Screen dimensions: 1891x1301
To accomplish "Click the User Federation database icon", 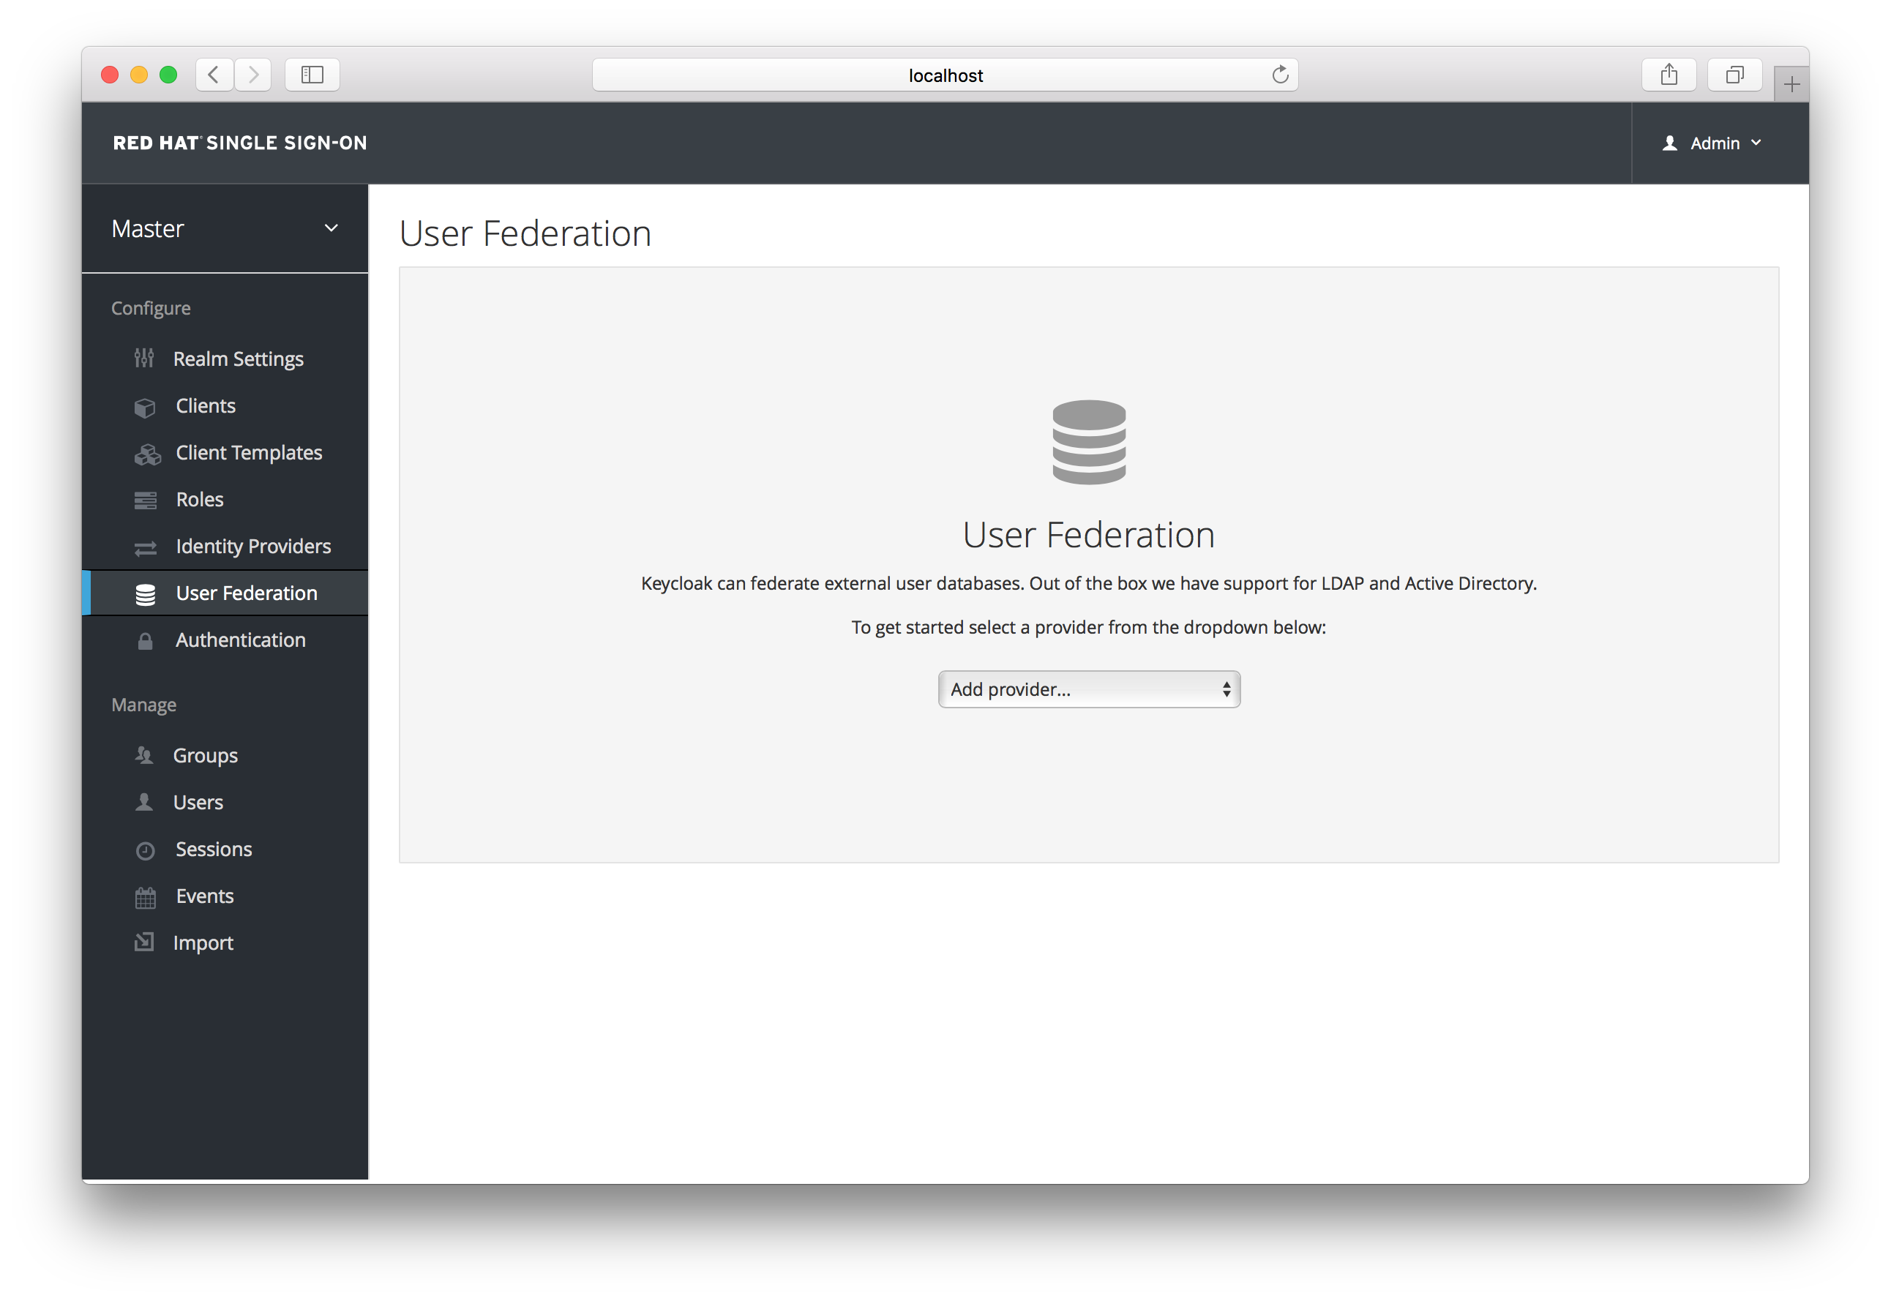I will tap(1089, 442).
